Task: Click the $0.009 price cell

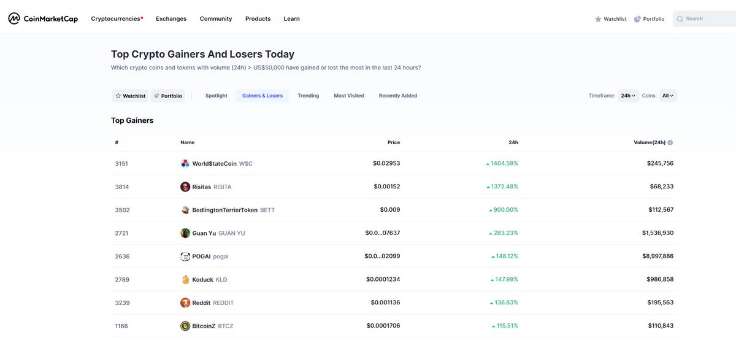Action: pyautogui.click(x=390, y=210)
